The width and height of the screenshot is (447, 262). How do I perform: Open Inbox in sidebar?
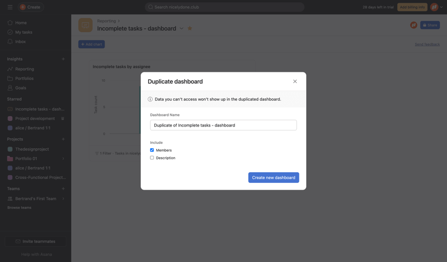[20, 42]
